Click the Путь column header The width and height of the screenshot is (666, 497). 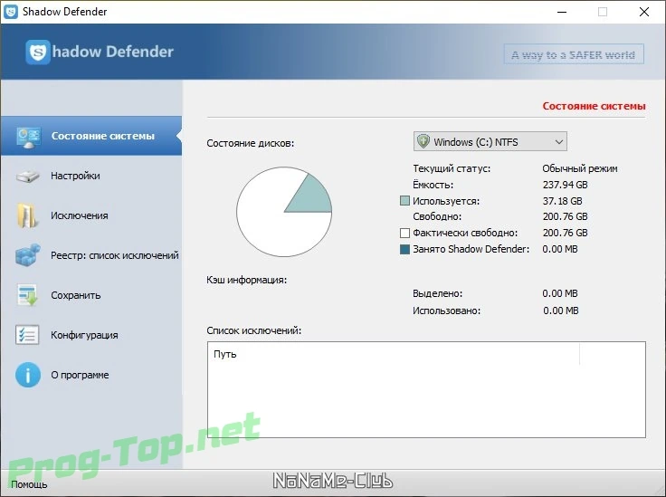(x=394, y=354)
